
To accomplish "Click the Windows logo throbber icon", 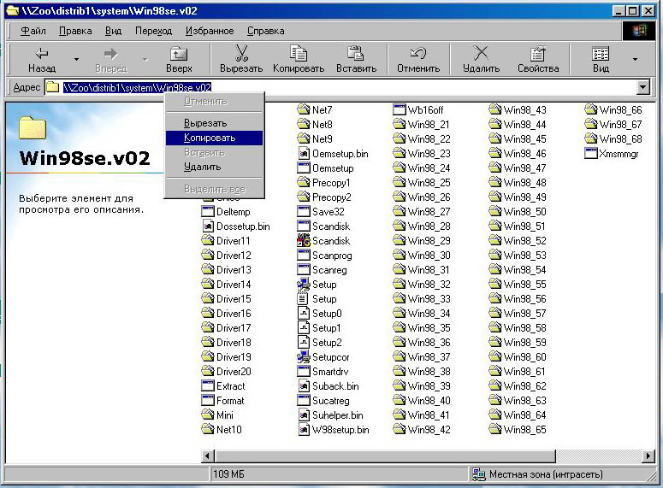I will 639,31.
